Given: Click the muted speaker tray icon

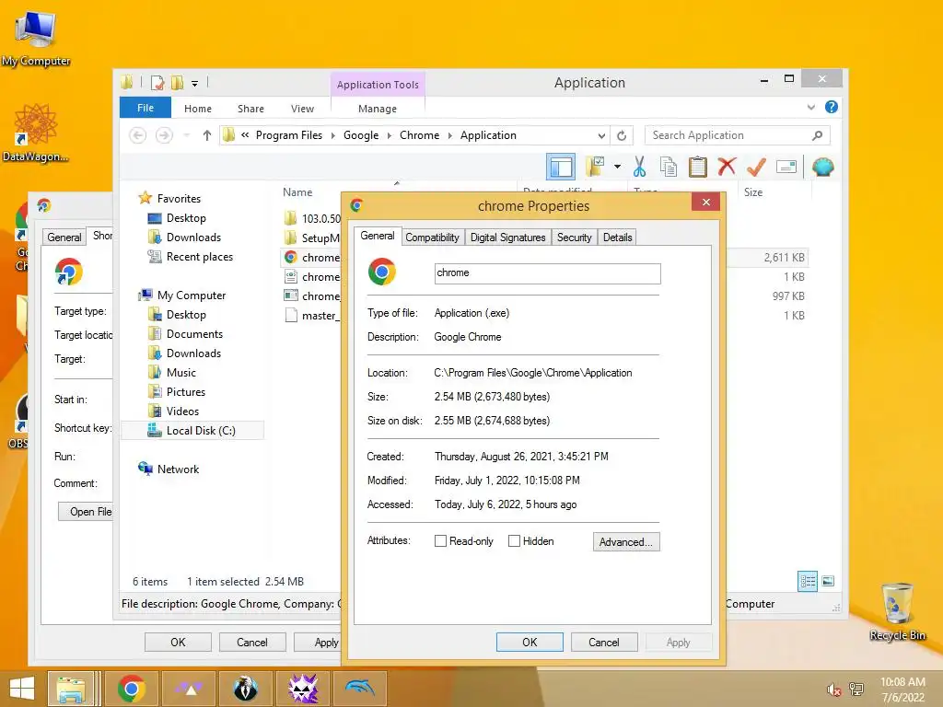Looking at the screenshot, I should click(x=833, y=689).
